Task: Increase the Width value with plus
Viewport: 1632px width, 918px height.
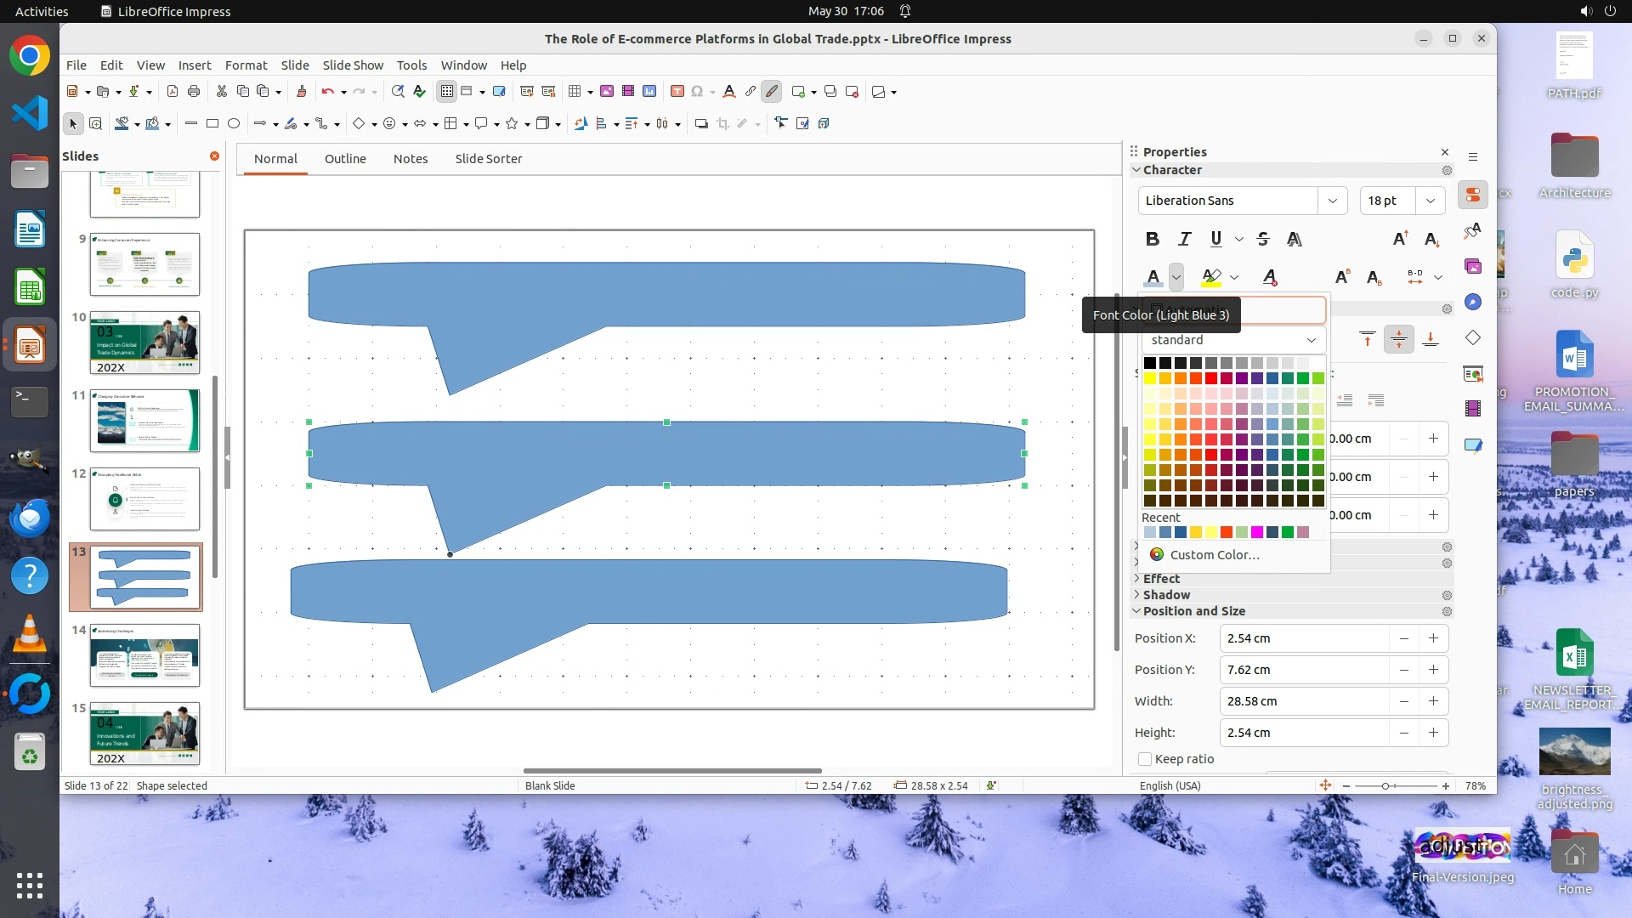Action: [1433, 701]
